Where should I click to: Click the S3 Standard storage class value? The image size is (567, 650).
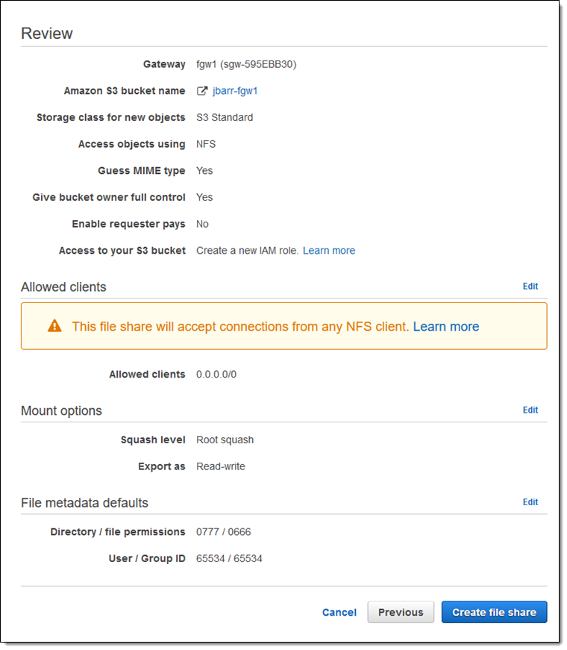[x=225, y=117]
